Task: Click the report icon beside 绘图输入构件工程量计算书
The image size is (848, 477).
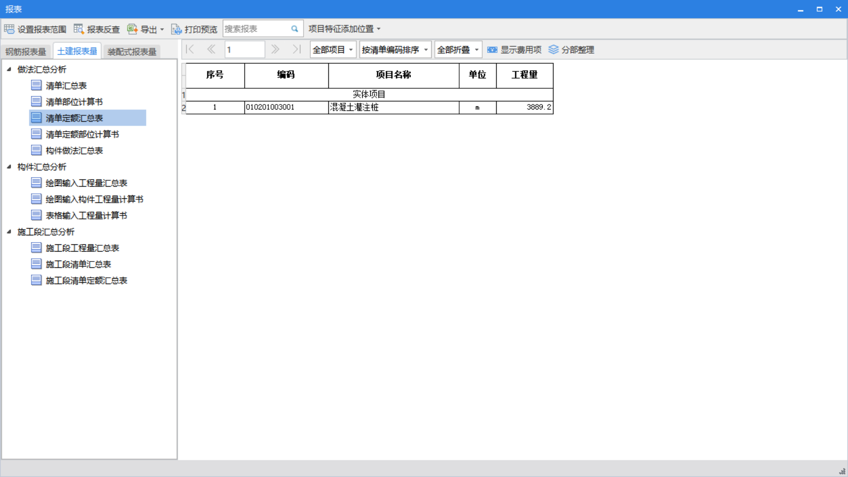Action: [37, 199]
